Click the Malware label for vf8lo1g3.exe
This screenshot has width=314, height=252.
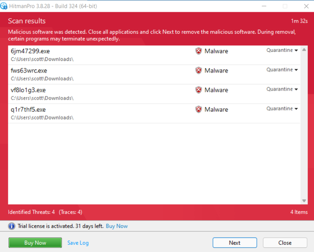[x=216, y=90]
